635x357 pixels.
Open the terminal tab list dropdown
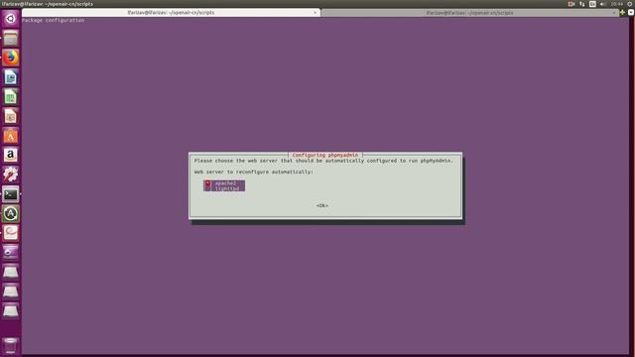point(631,13)
